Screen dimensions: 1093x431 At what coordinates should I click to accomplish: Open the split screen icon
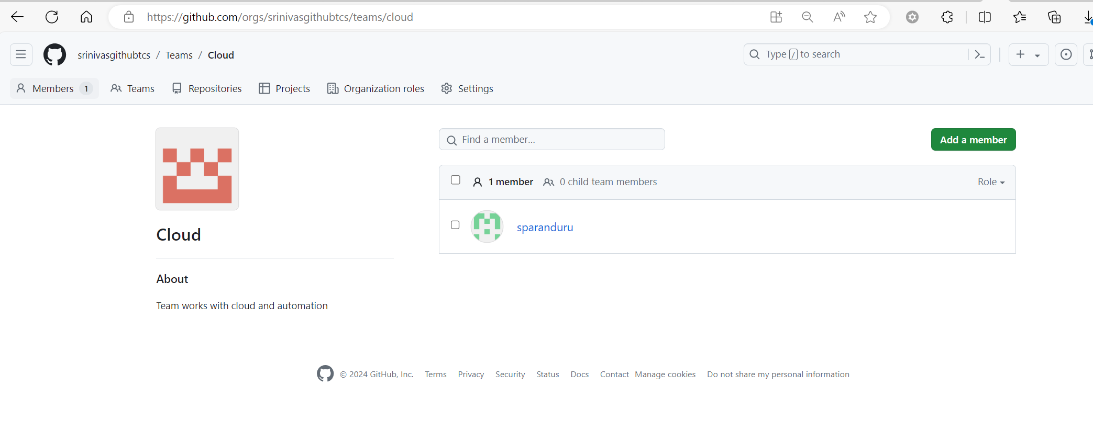click(x=985, y=17)
